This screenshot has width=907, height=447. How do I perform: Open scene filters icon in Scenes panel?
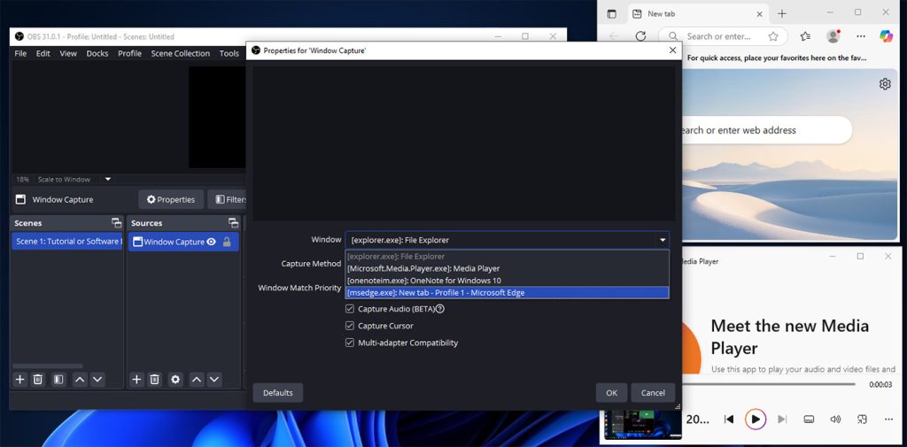[x=58, y=380]
